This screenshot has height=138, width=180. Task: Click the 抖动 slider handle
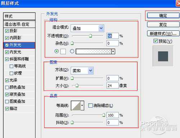72,122
